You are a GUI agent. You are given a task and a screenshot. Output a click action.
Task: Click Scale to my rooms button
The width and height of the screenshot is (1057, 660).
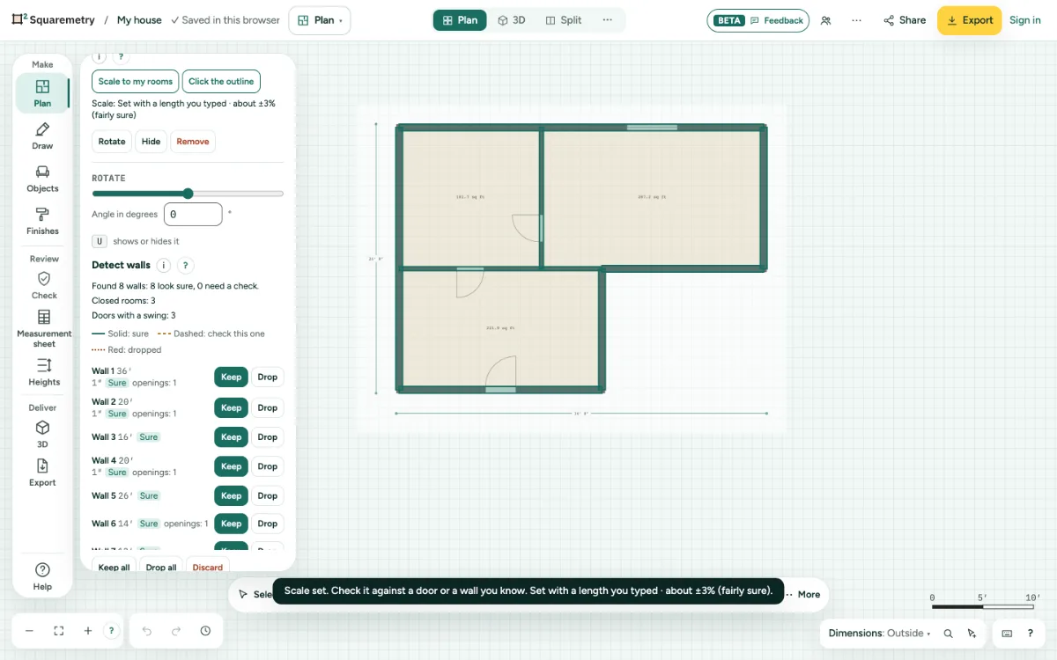[x=135, y=81]
